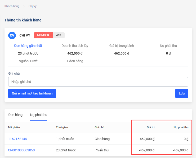196x158 pixels.
Task: Click the Mã phiếu column header
Action: tap(14, 127)
